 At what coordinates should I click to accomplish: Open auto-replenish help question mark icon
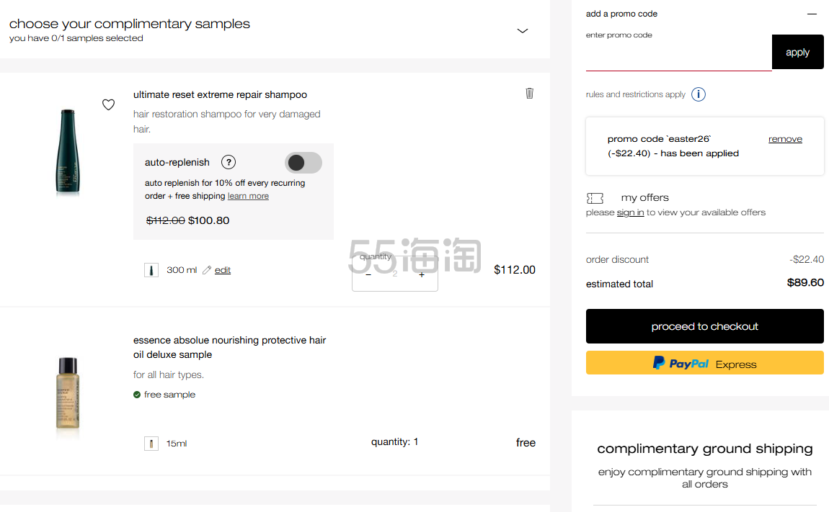229,162
